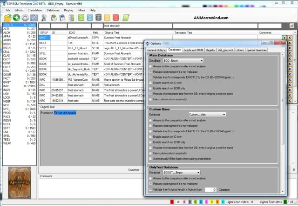Select the BOOK group in the list

click(20, 44)
